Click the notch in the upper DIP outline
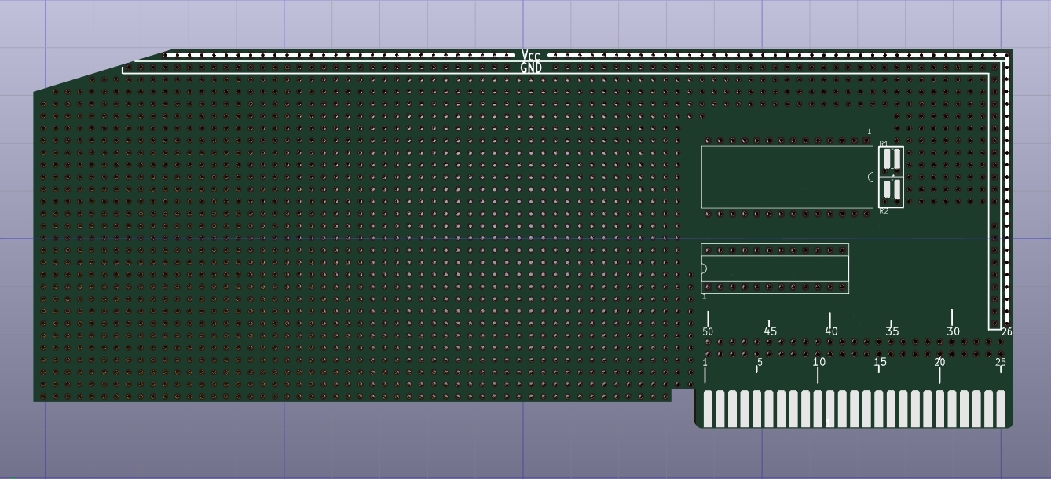1051x479 pixels. 870,177
